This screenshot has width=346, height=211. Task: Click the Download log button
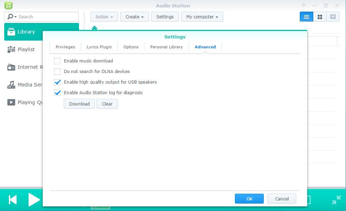[x=79, y=104]
